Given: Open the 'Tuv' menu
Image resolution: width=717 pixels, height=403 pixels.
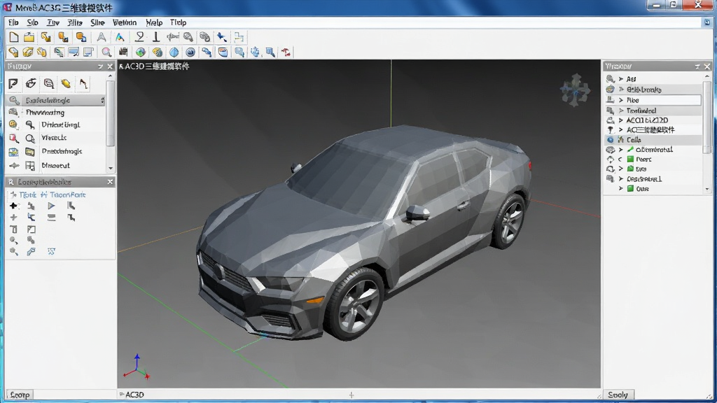Looking at the screenshot, I should 53,22.
